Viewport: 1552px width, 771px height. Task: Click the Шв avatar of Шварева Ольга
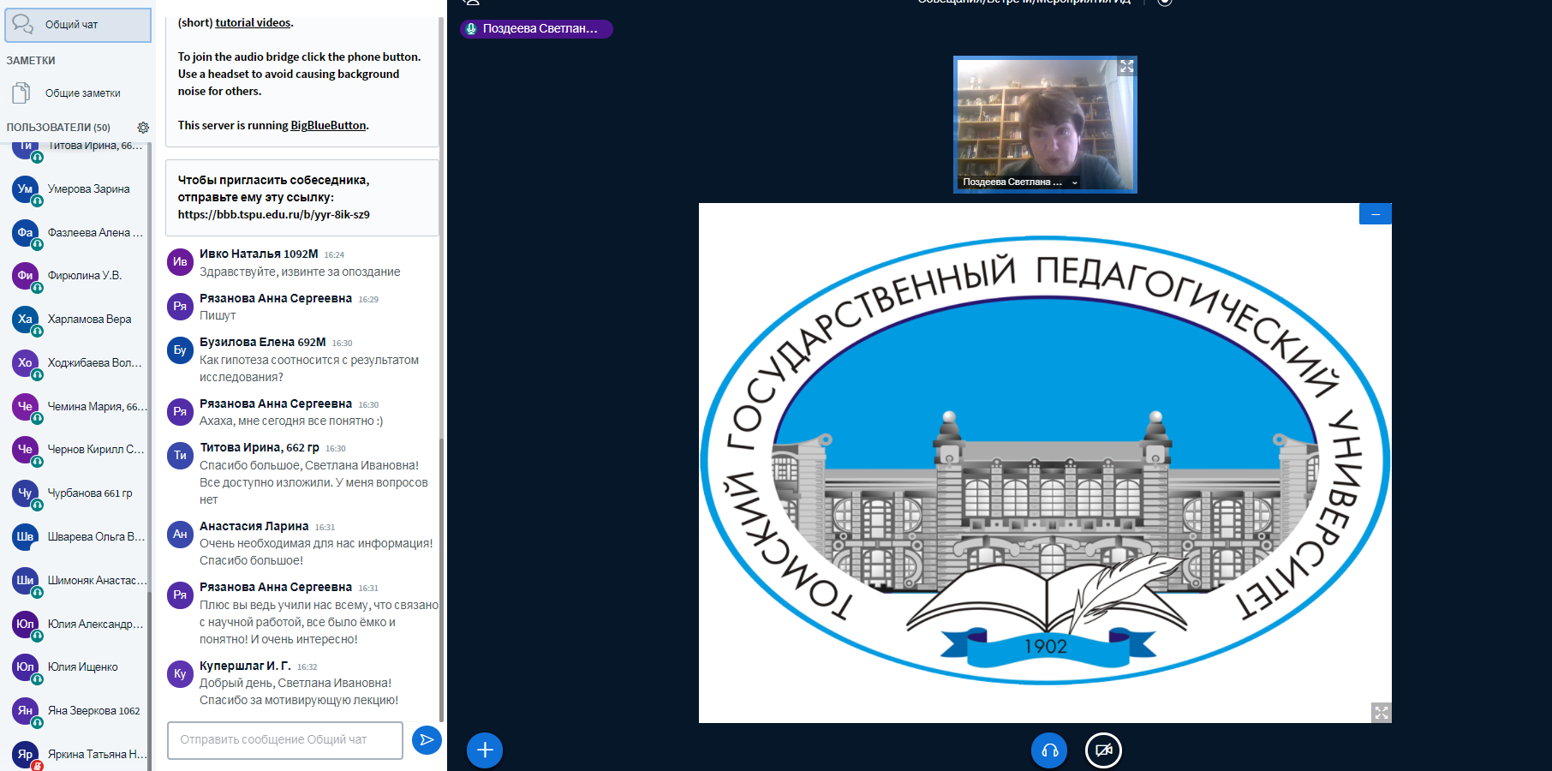(26, 536)
